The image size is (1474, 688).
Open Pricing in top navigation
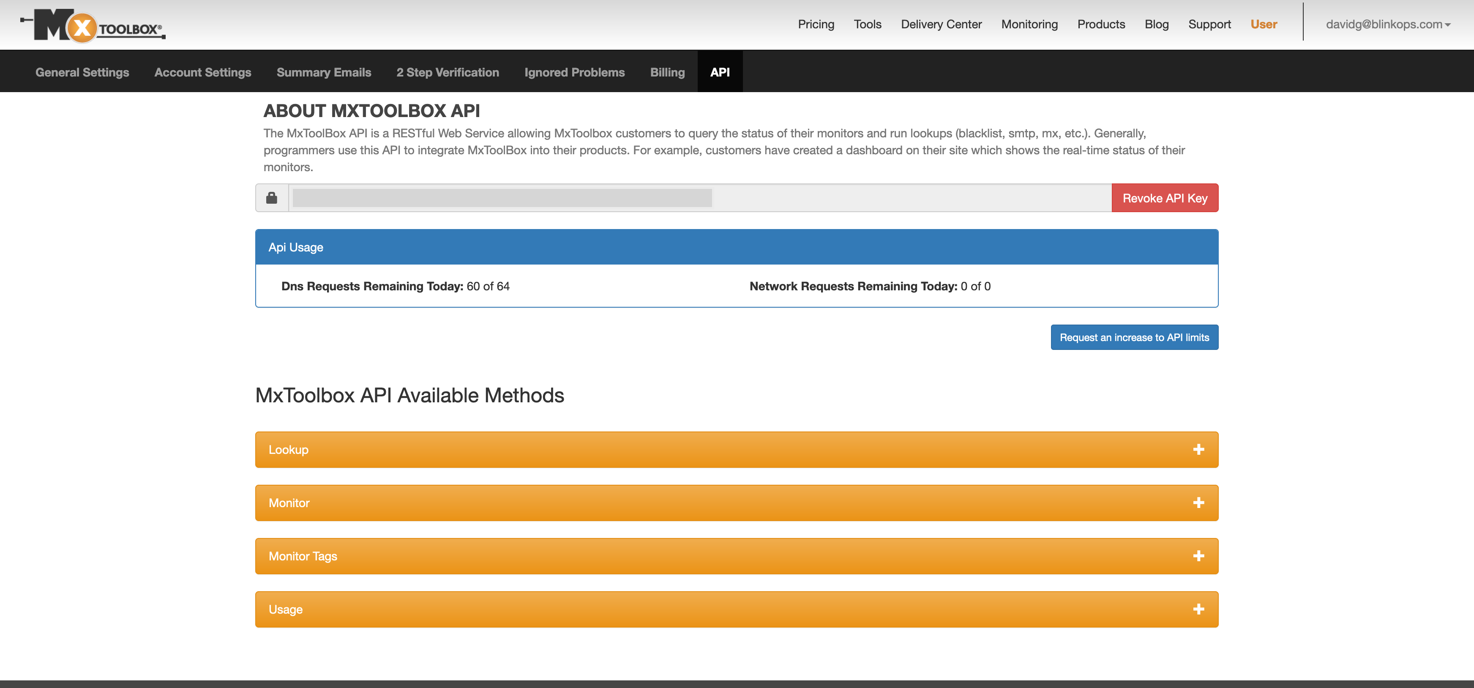pyautogui.click(x=816, y=25)
